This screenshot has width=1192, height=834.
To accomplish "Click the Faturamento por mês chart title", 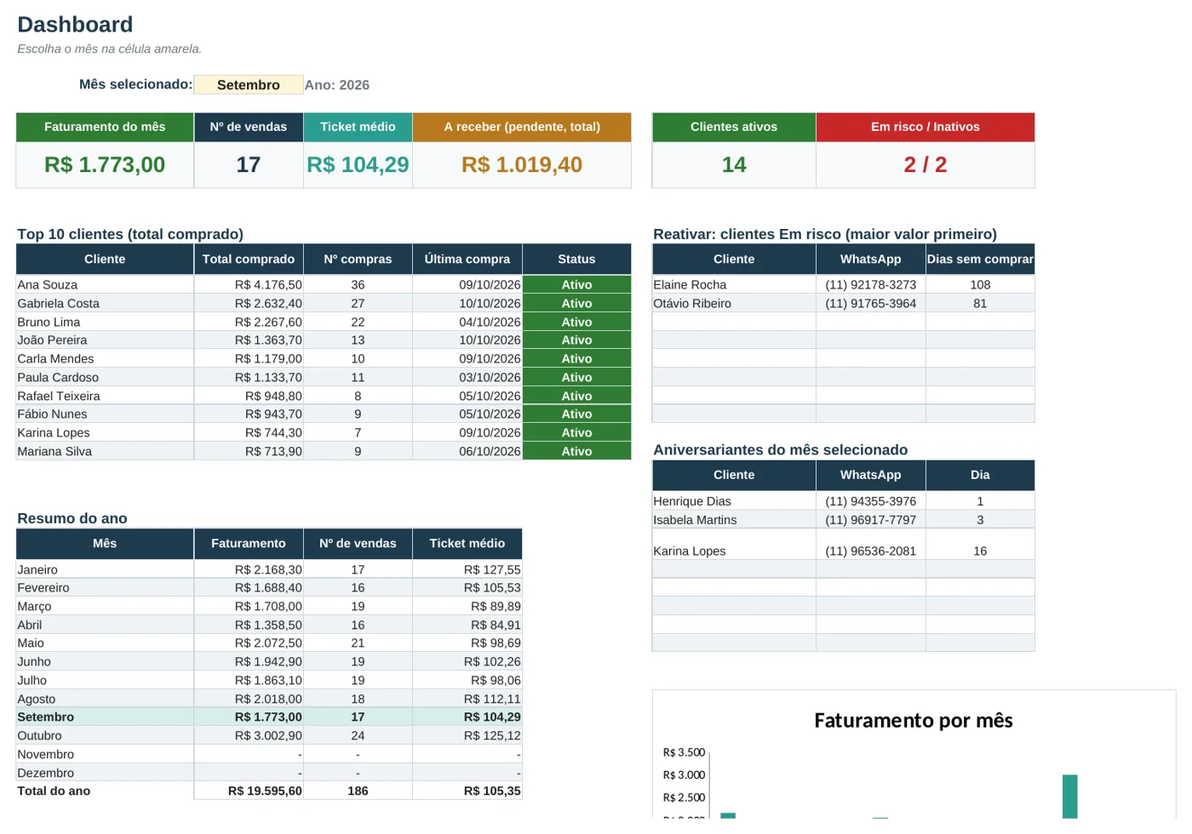I will click(x=914, y=721).
